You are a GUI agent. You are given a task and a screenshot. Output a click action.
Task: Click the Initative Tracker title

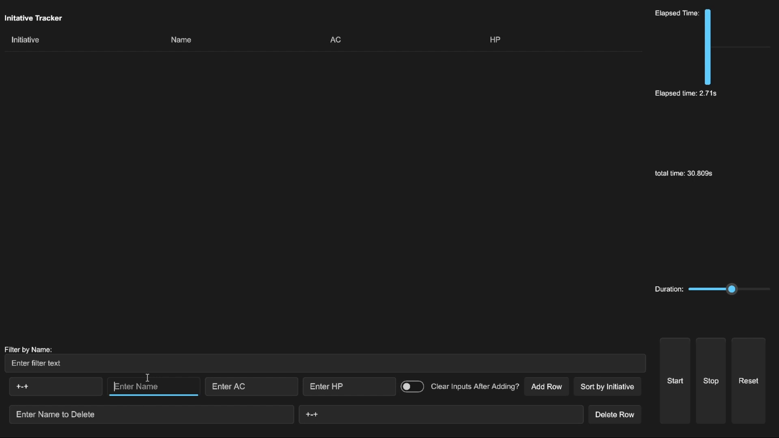pos(33,18)
